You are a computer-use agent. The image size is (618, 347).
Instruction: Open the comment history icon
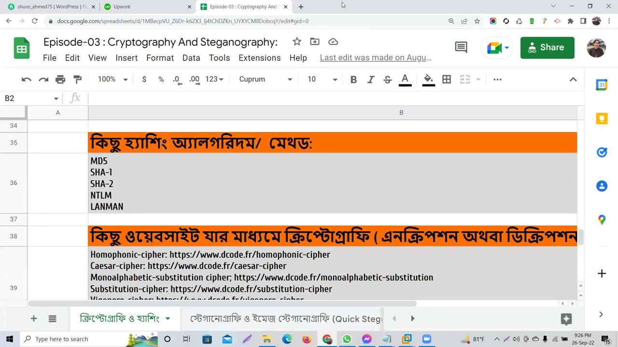[461, 47]
